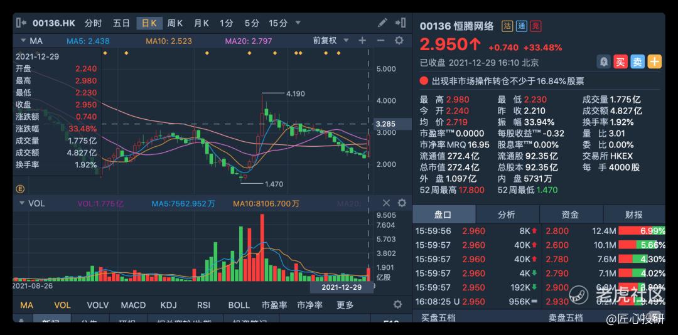Collapse the right quote panel icon

401,23
